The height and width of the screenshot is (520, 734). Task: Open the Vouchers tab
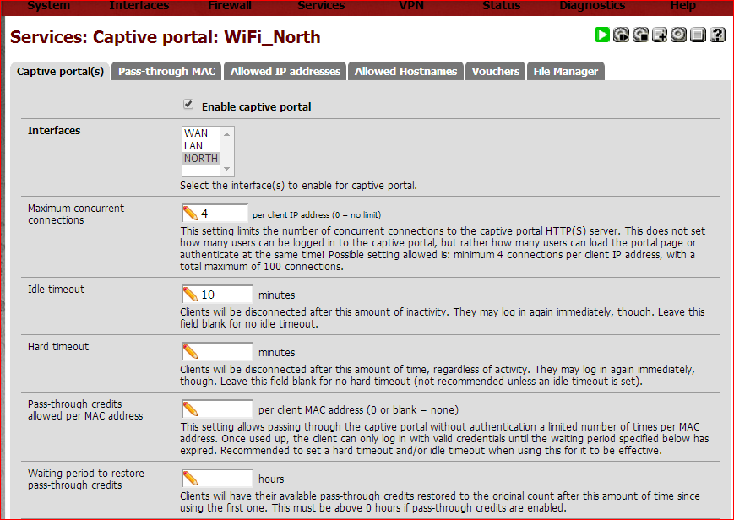click(495, 71)
